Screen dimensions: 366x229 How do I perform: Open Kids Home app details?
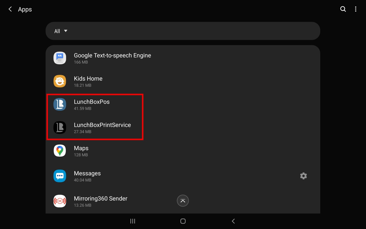coord(183,81)
